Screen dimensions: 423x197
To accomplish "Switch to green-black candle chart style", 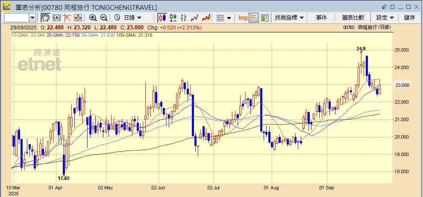I will pyautogui.click(x=173, y=18).
